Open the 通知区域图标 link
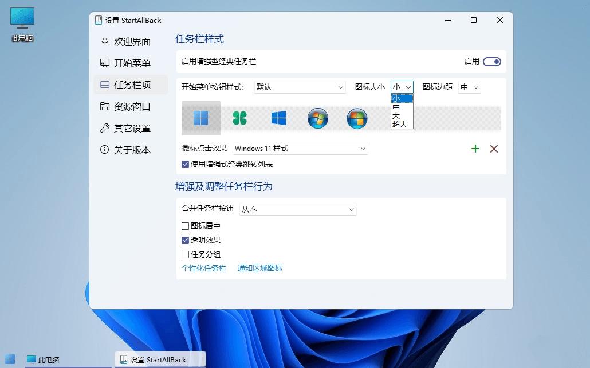Image resolution: width=590 pixels, height=368 pixels. tap(260, 267)
